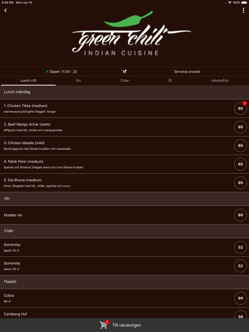
Task: Add Cobra beer with the 99 button
Action: tap(240, 298)
